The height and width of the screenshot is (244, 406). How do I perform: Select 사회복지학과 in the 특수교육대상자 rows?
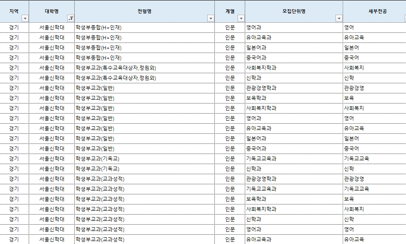(x=261, y=68)
